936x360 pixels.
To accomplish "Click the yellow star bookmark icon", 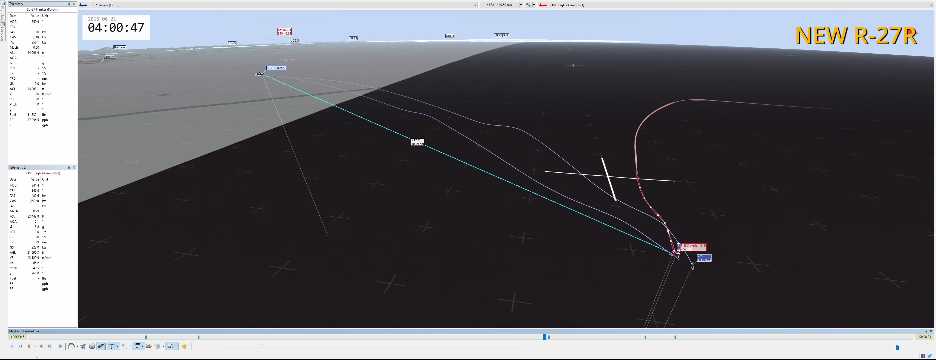I will [x=184, y=346].
